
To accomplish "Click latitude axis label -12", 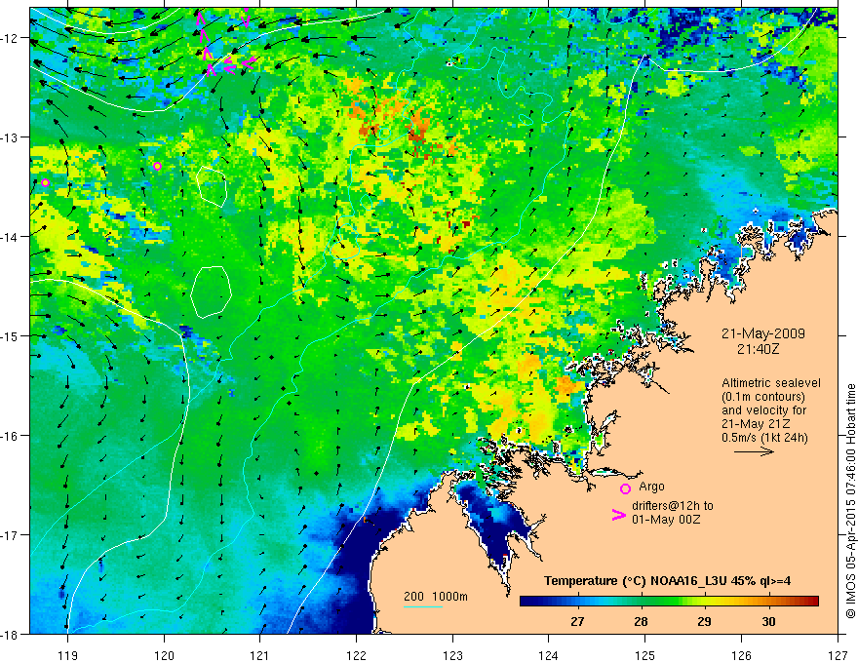I will pos(11,38).
